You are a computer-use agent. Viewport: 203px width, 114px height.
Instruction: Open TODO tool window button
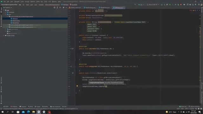(6, 107)
